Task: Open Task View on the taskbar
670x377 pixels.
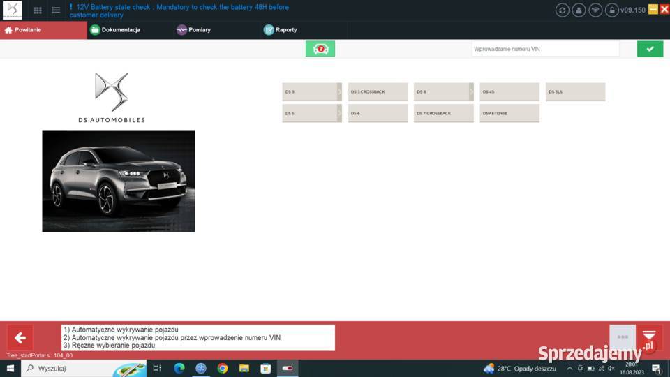Action: tap(157, 368)
